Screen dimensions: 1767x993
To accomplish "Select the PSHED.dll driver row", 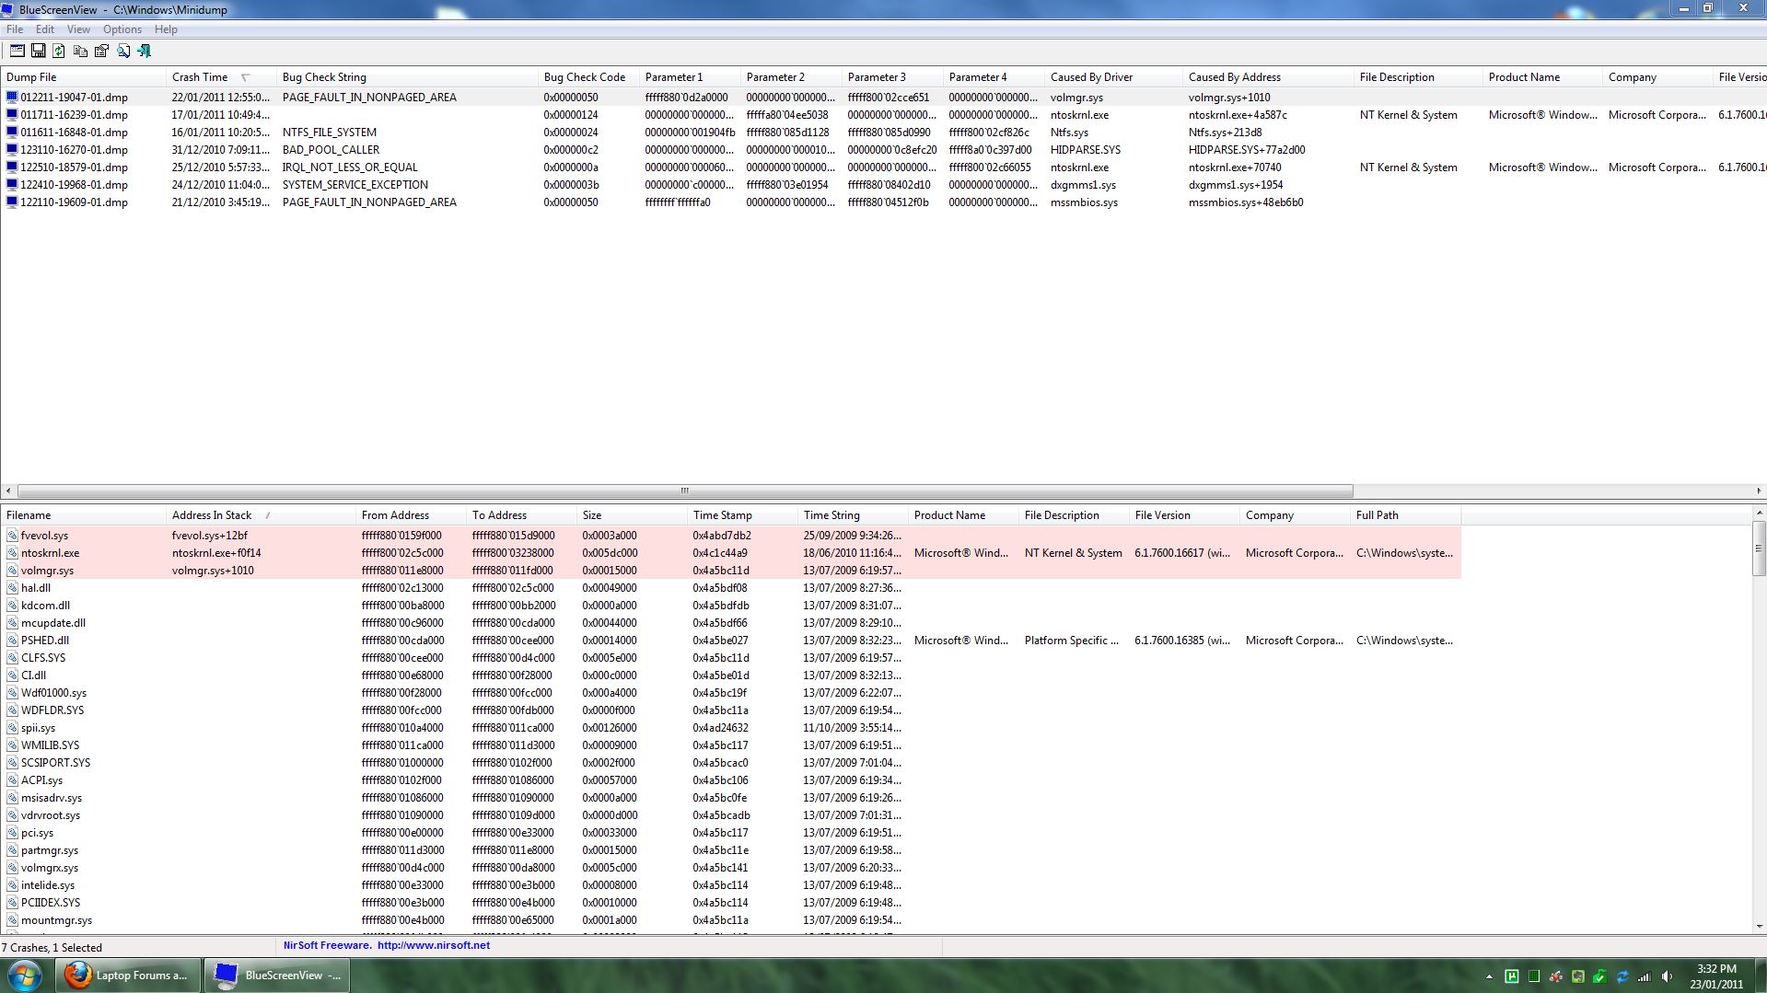I will click(731, 641).
